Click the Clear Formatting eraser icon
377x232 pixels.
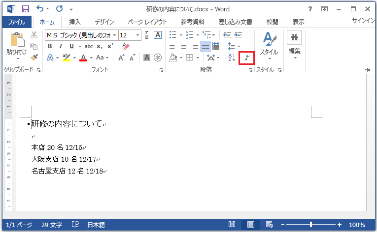coord(125,46)
